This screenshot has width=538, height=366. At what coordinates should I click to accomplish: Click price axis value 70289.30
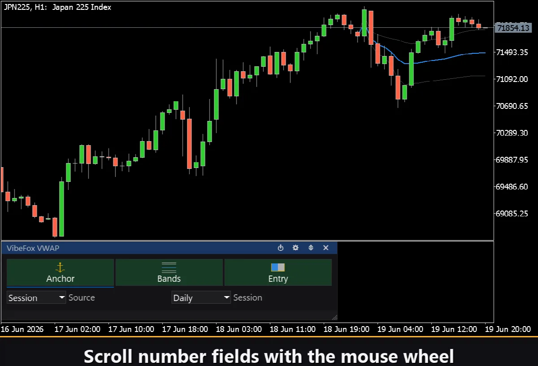512,133
